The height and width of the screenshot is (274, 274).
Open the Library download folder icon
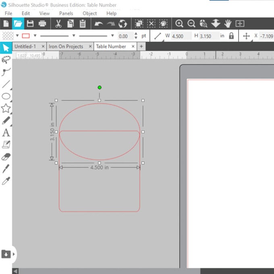tap(6, 254)
